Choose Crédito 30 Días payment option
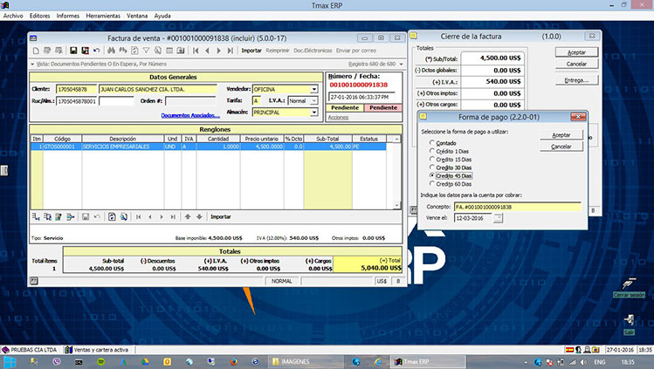Viewport: 654px width, 369px height. point(430,167)
